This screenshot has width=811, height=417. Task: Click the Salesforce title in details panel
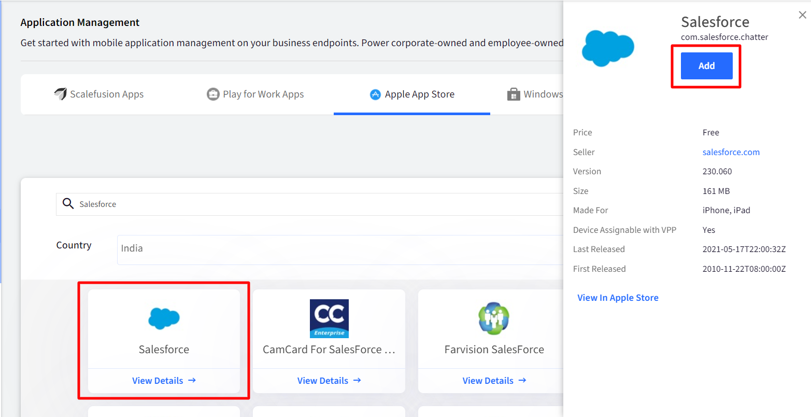[715, 22]
